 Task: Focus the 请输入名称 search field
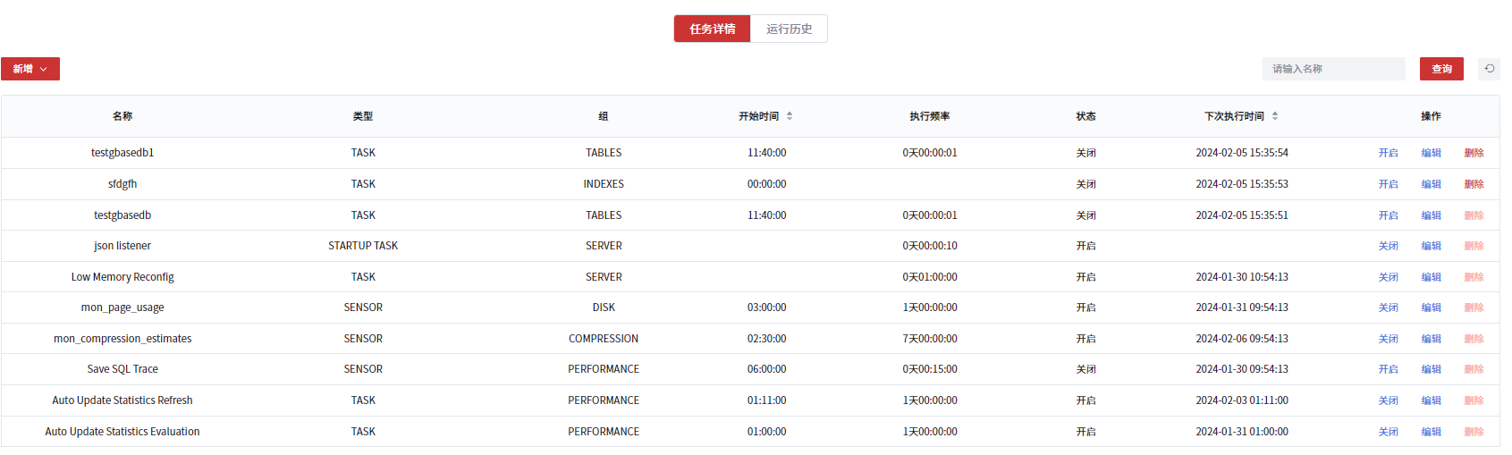(x=1333, y=69)
